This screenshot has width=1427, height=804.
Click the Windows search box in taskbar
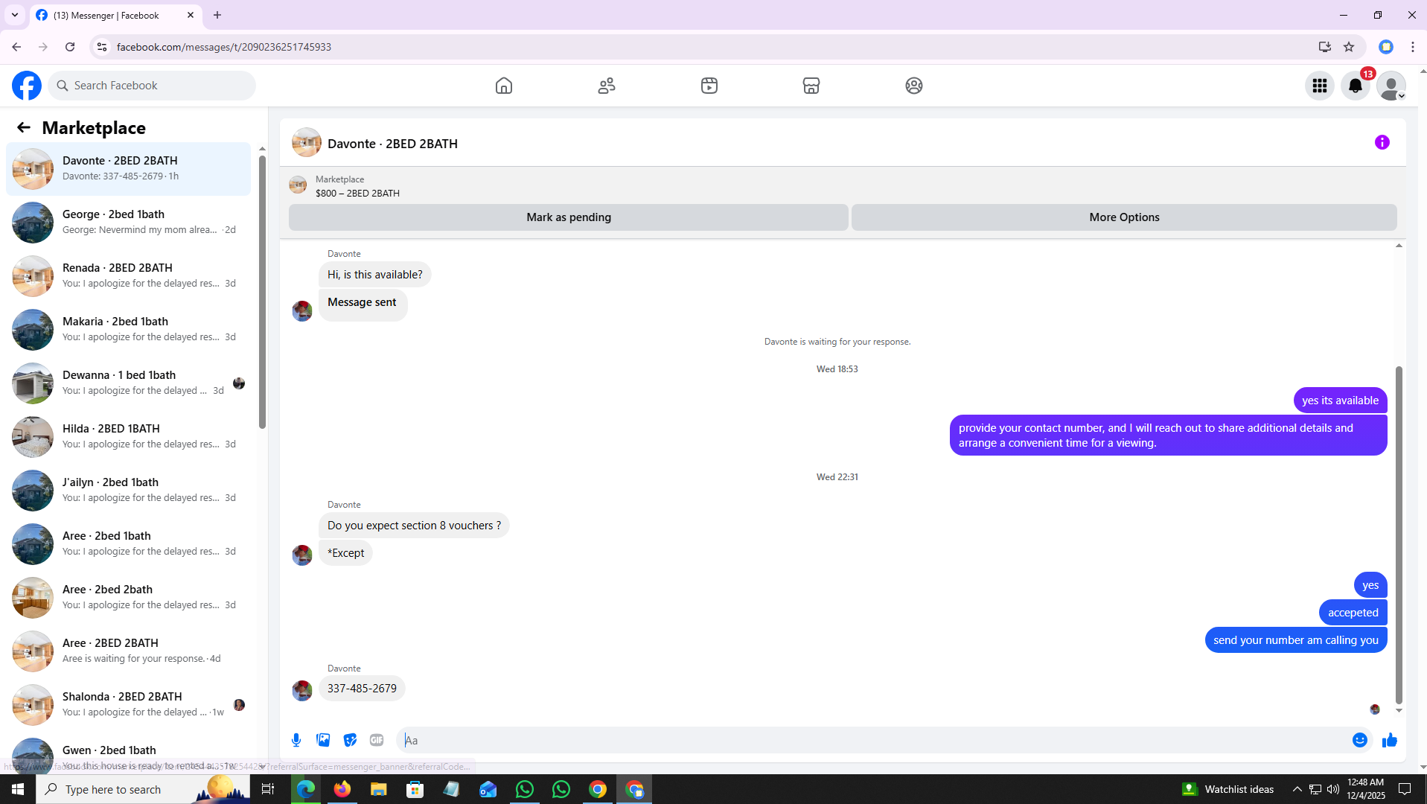[x=144, y=789]
